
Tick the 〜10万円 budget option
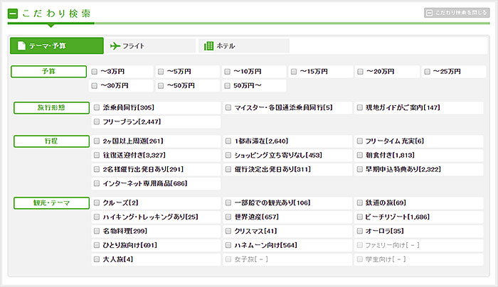[x=227, y=72]
